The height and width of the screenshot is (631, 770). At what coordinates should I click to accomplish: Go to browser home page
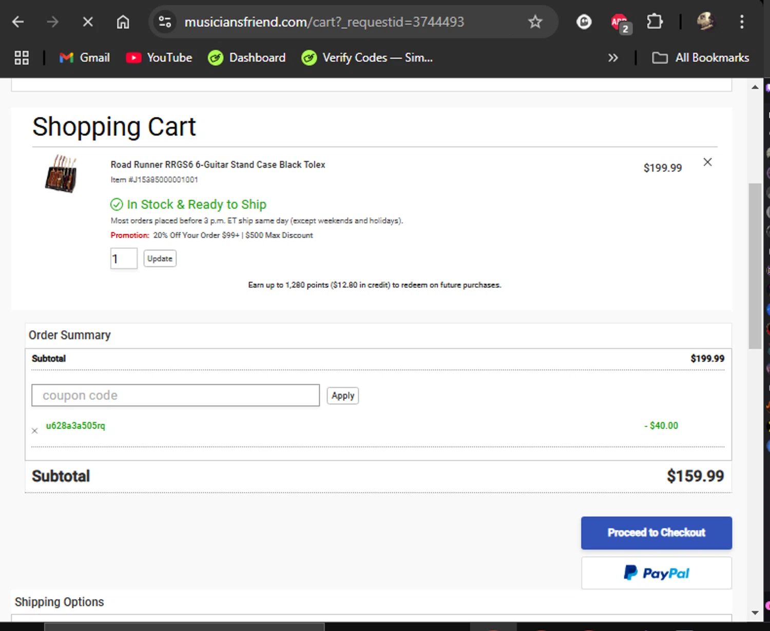[123, 22]
